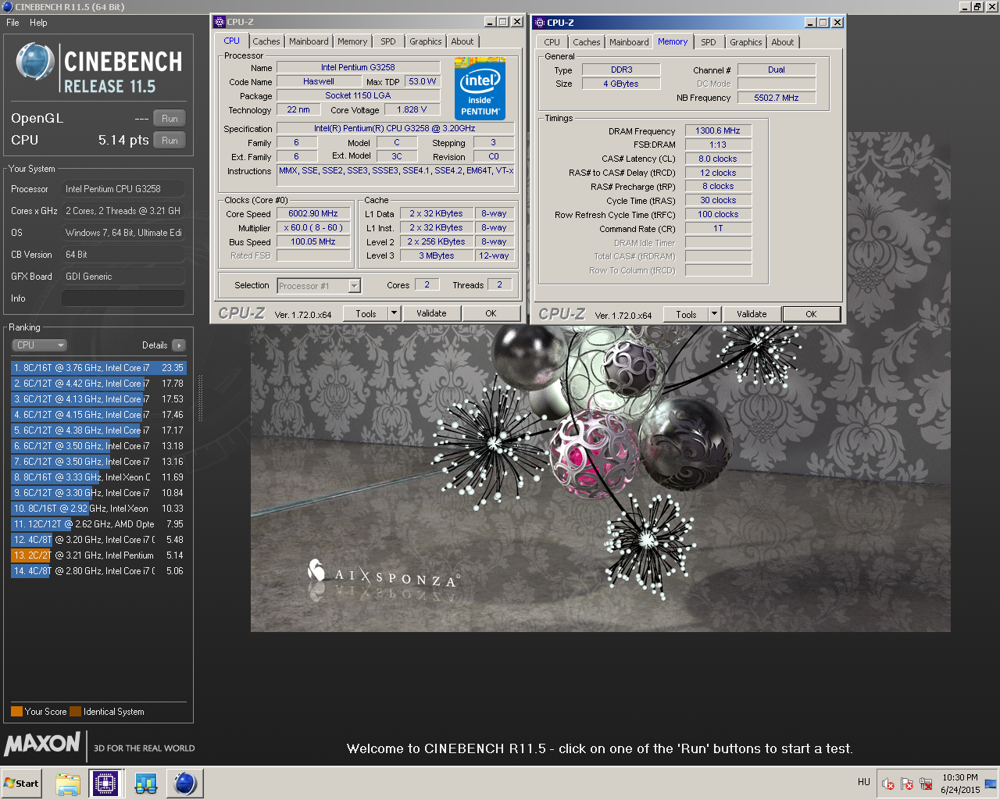Click the left CPU-Z title bar icon

point(220,22)
